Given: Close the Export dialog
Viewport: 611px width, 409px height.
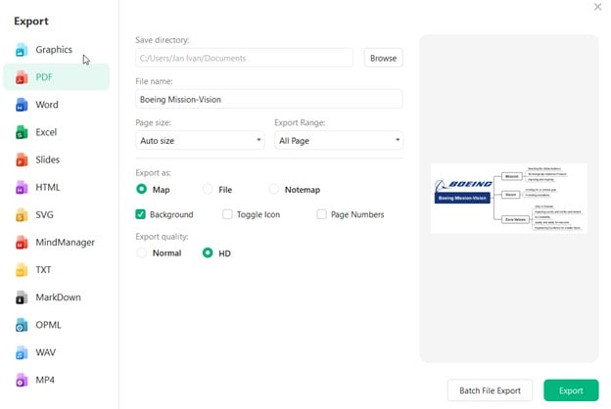Looking at the screenshot, I should pyautogui.click(x=597, y=7).
